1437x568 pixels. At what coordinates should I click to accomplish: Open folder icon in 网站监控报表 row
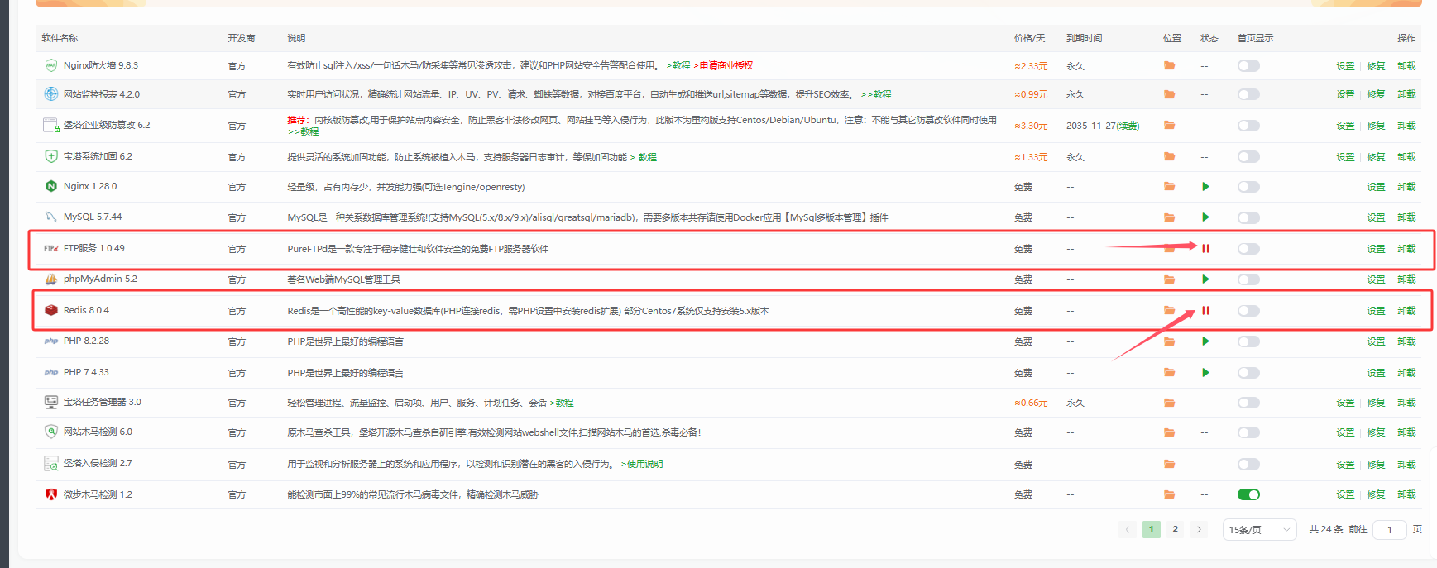[x=1169, y=94]
